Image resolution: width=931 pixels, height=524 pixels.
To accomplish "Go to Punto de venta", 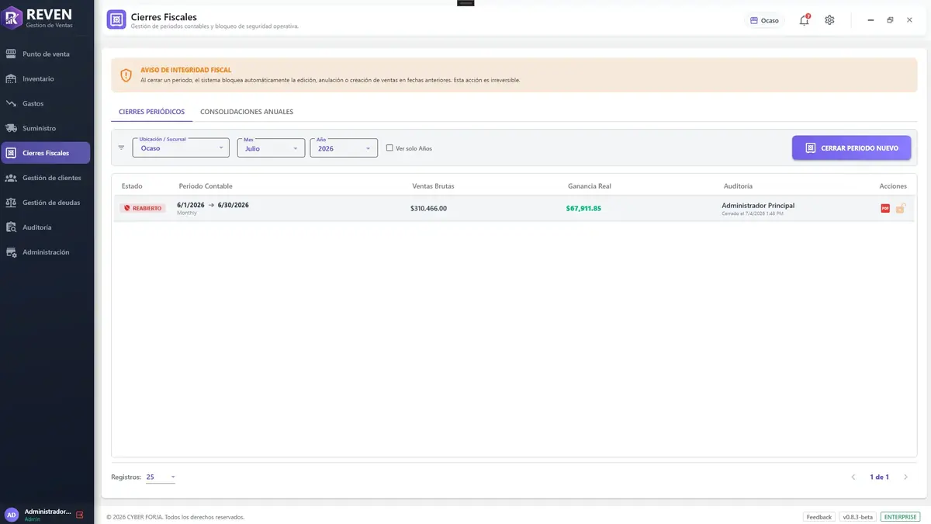I will pyautogui.click(x=47, y=54).
